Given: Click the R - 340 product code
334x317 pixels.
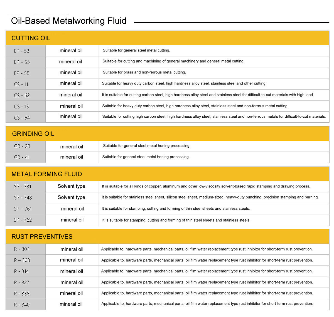Looking at the screenshot, I should pos(22,305).
